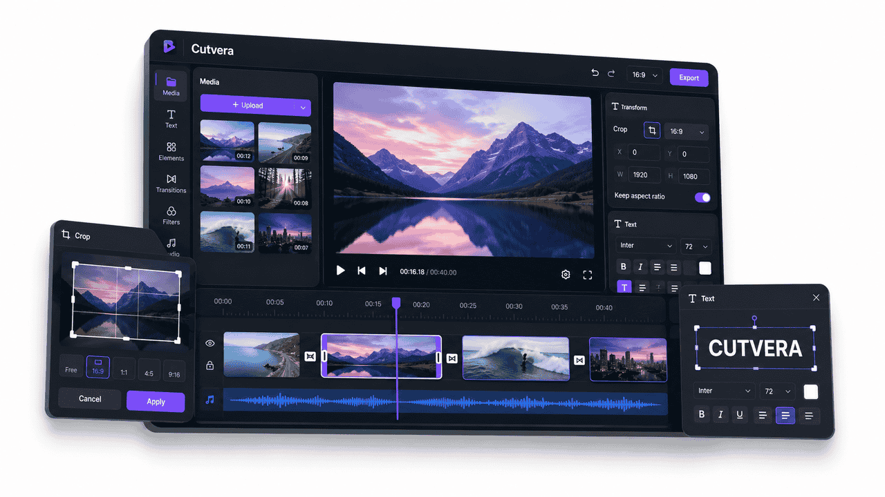Click transition icon between road and mountain clips
The height and width of the screenshot is (497, 885).
(310, 356)
